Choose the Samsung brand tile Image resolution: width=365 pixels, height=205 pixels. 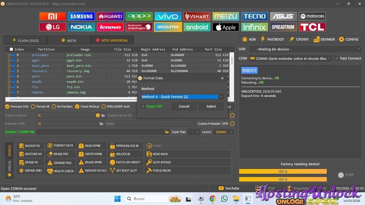coord(81,16)
